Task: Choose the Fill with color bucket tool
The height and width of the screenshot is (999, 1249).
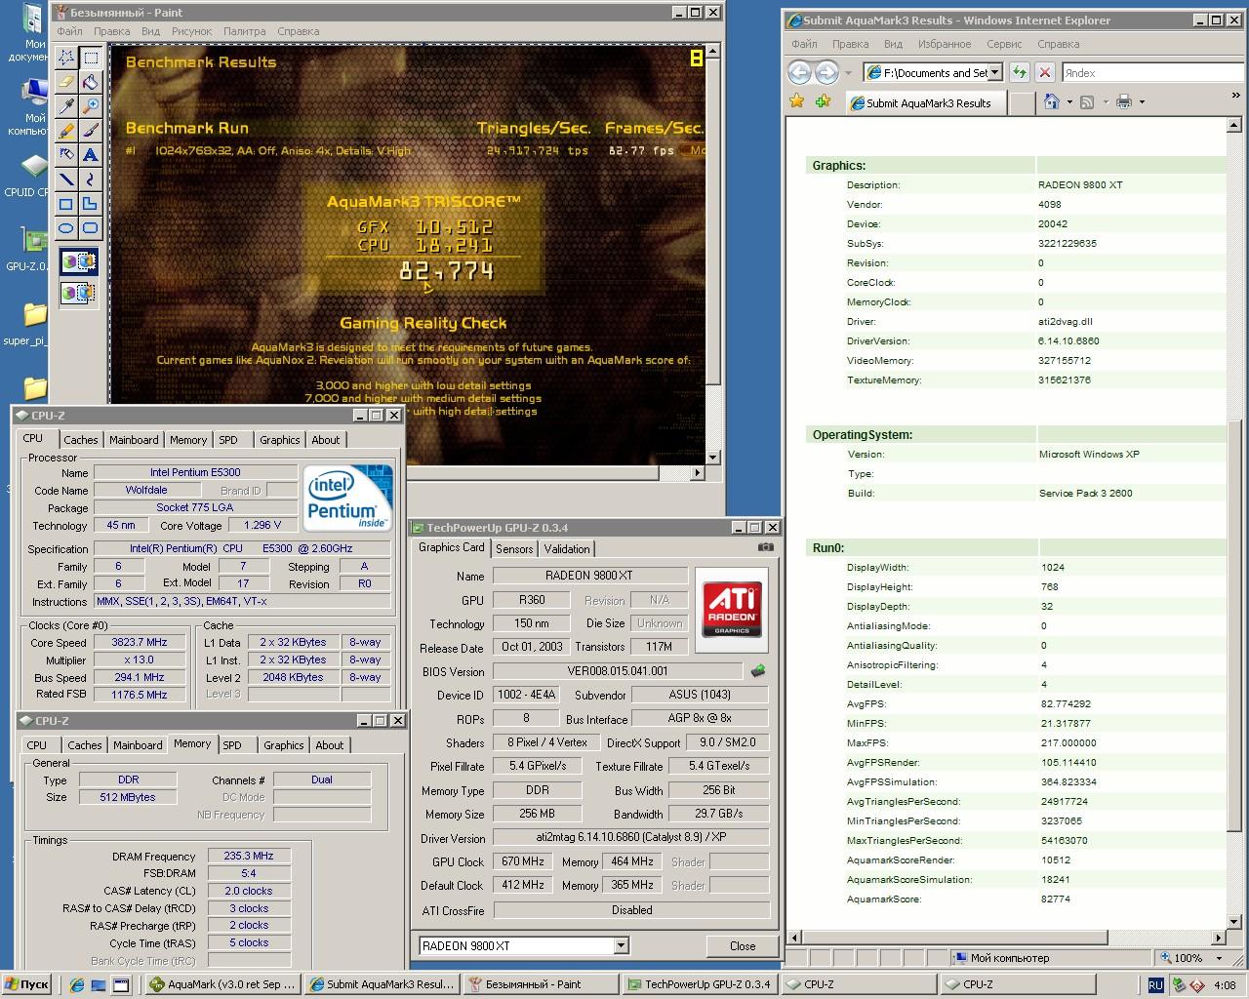Action: click(90, 82)
